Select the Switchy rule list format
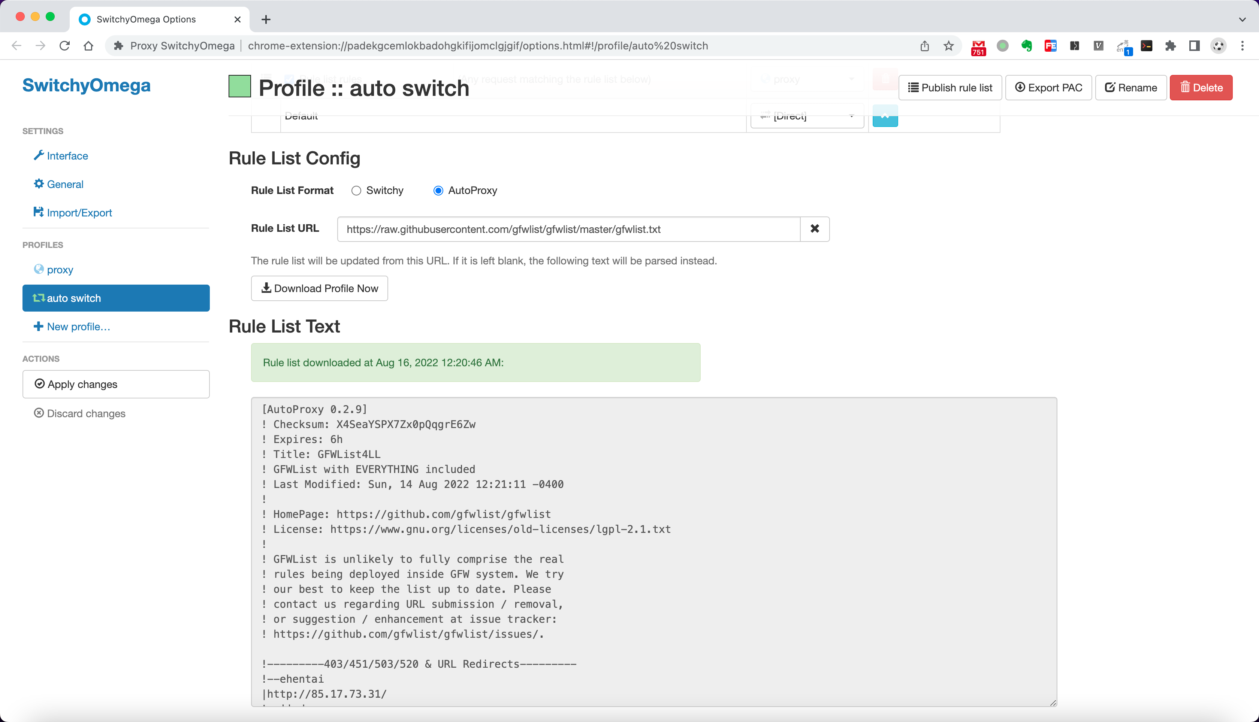Screen dimensions: 1259x722 (x=356, y=190)
